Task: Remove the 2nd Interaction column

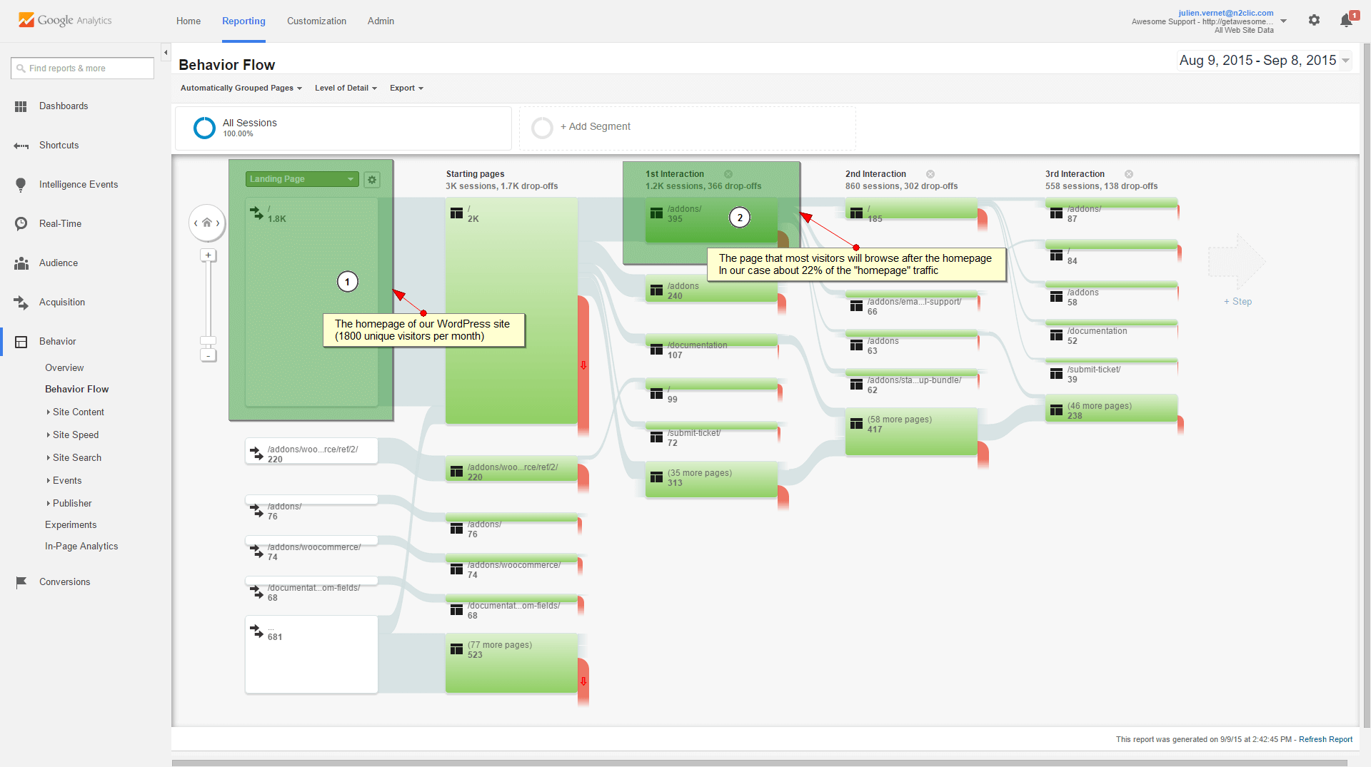Action: point(930,174)
